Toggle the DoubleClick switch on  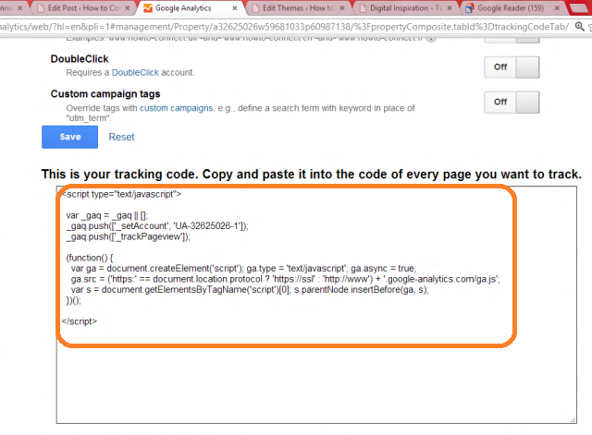[512, 67]
